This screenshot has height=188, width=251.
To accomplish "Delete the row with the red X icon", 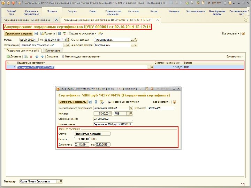I will (x=31, y=57).
